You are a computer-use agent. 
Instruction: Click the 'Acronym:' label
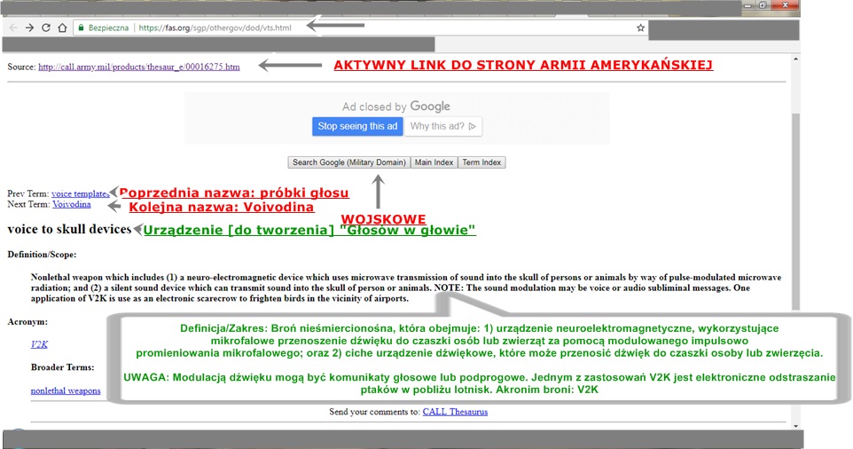[x=27, y=321]
